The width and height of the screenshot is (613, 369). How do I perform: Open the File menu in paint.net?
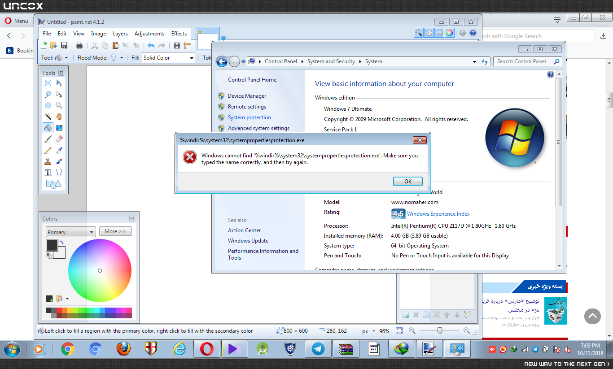tap(47, 34)
